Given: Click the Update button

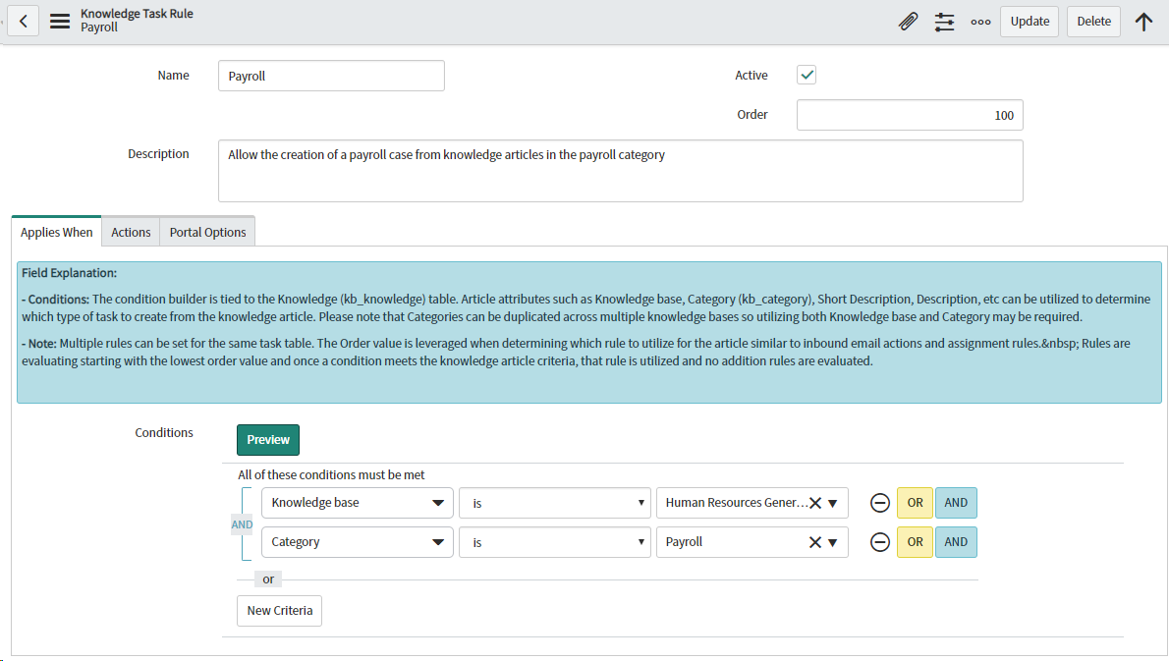Looking at the screenshot, I should tap(1030, 22).
